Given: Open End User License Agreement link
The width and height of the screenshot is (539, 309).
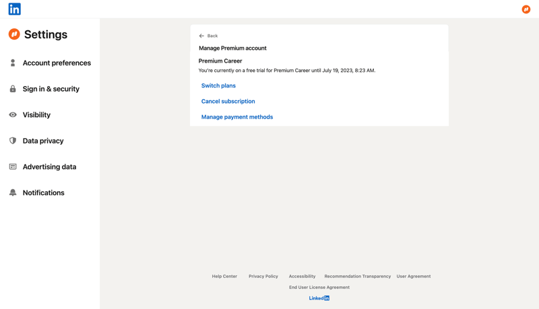Looking at the screenshot, I should click(319, 287).
